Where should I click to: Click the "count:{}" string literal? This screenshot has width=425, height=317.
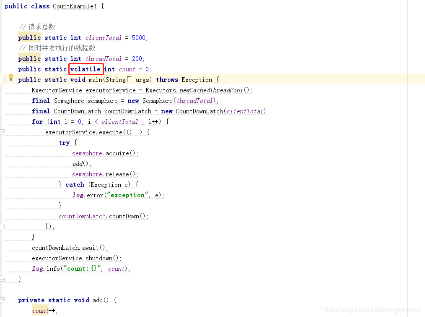[x=82, y=269]
